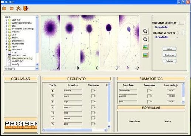Click the caco name field
Image resolution: width=191 pixels, height=136 pixels.
pos(73,96)
